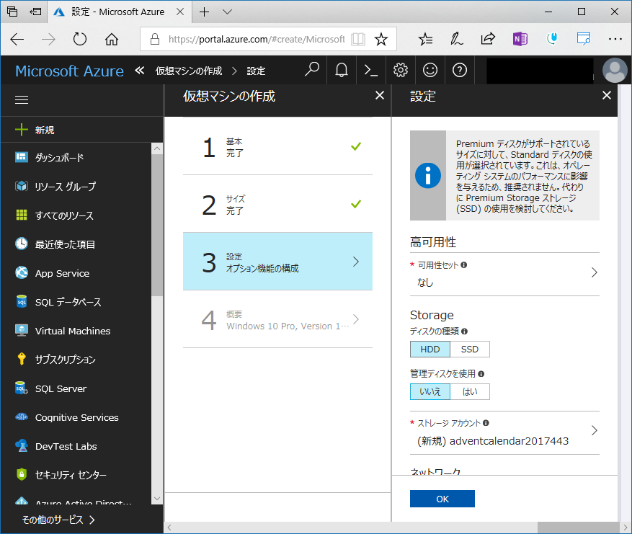Open Virtual Machines in sidebar
The height and width of the screenshot is (534, 632).
(76, 331)
